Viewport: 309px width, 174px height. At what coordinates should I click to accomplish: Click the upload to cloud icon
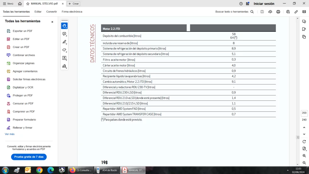coord(270,12)
